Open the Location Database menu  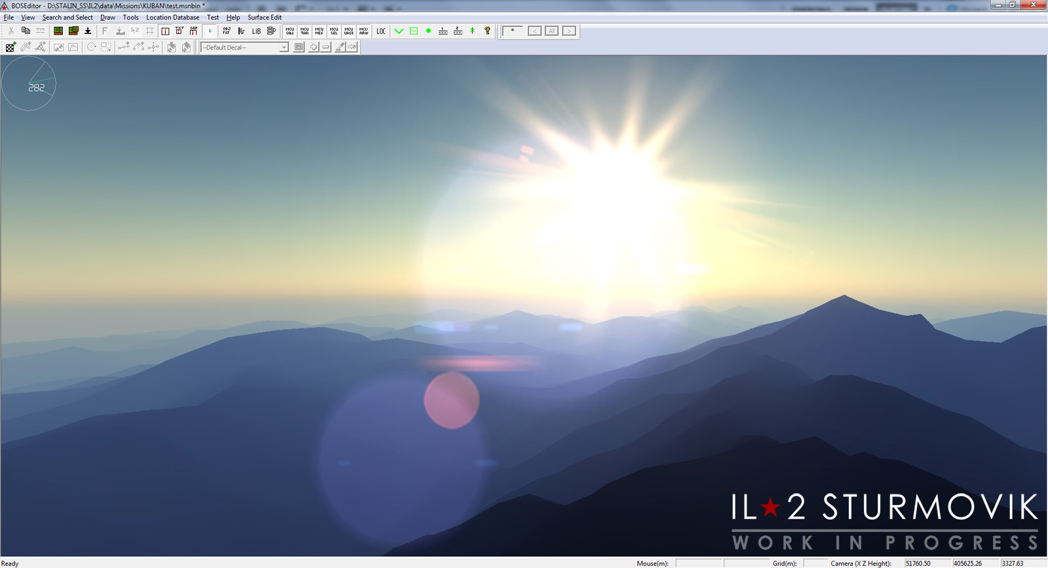tap(172, 18)
